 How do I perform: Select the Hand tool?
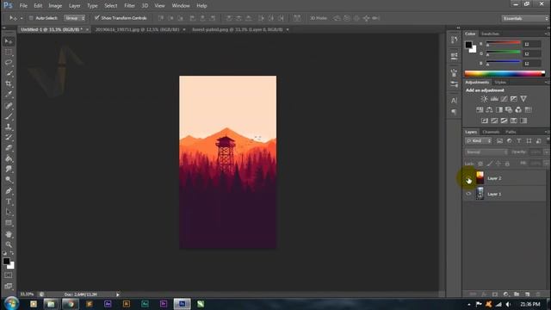(9, 234)
